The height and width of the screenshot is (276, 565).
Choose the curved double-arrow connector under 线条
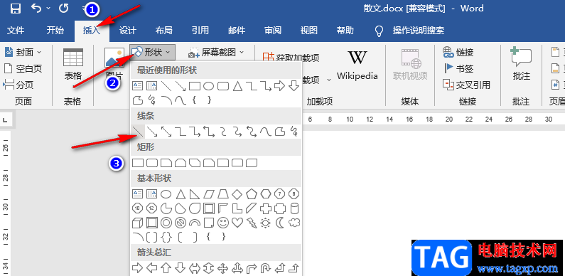coord(252,132)
